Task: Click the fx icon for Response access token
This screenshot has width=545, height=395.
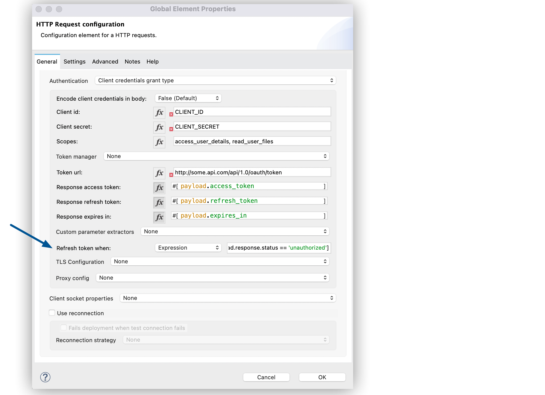Action: [159, 188]
